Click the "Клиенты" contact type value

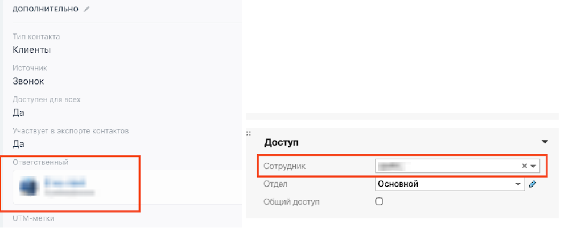pyautogui.click(x=32, y=50)
